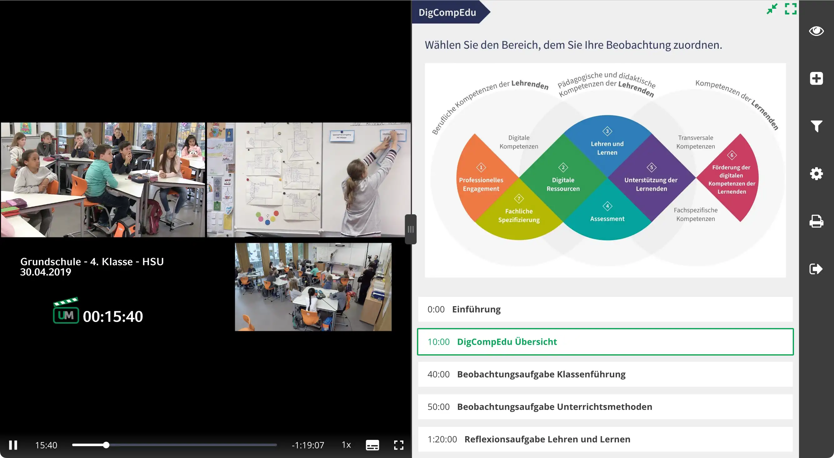Open settings via the gear icon
The width and height of the screenshot is (834, 458).
(x=816, y=174)
